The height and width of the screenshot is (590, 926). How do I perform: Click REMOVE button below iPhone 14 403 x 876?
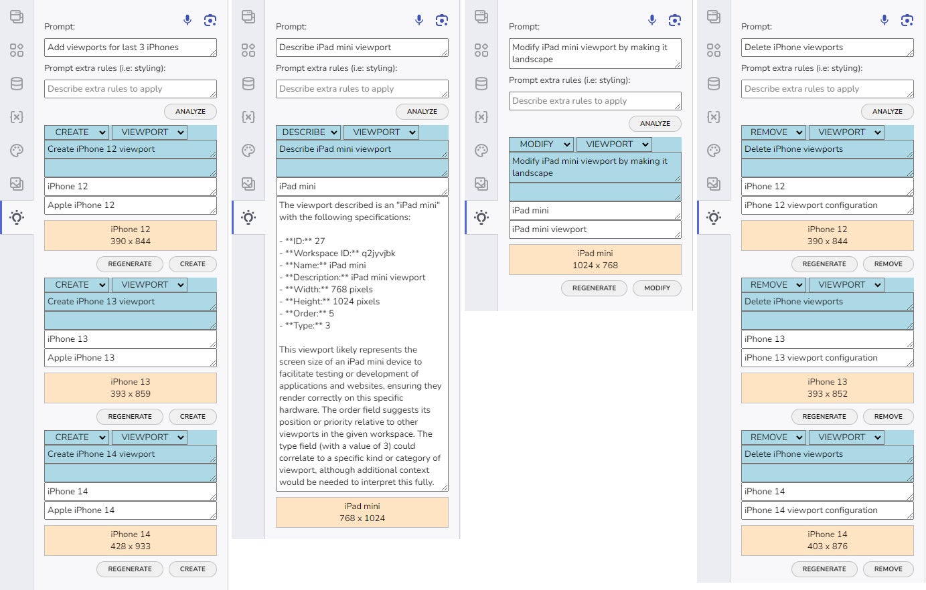[888, 569]
